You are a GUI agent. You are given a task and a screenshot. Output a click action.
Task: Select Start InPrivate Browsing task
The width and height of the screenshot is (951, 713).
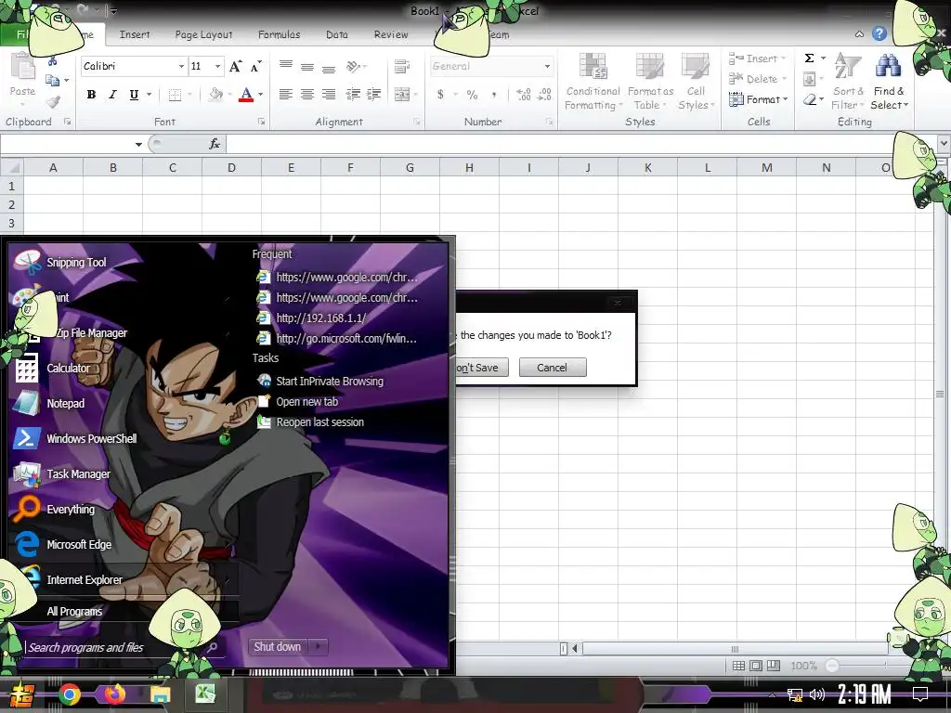click(330, 382)
